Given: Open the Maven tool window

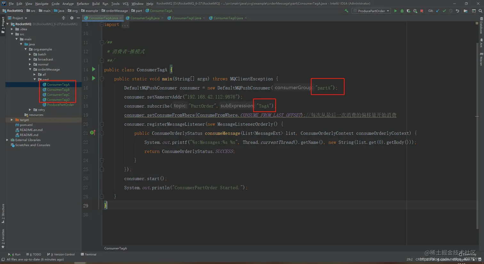Looking at the screenshot, I should point(481,59).
